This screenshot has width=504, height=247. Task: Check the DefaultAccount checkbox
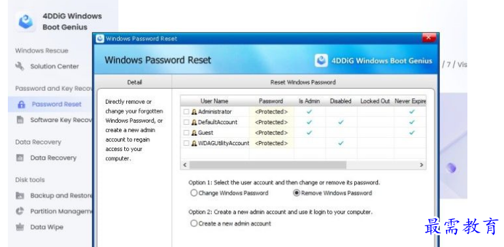186,122
